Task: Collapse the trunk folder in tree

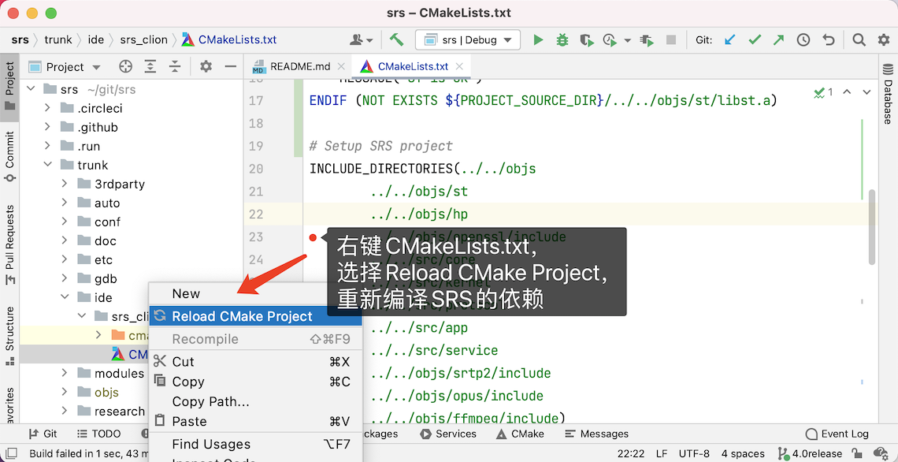Action: click(x=48, y=165)
